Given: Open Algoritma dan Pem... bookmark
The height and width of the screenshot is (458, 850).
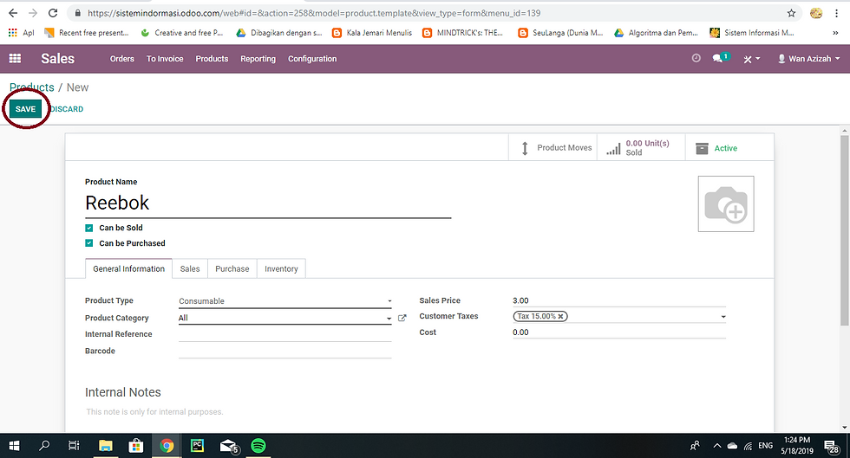Looking at the screenshot, I should click(x=656, y=33).
